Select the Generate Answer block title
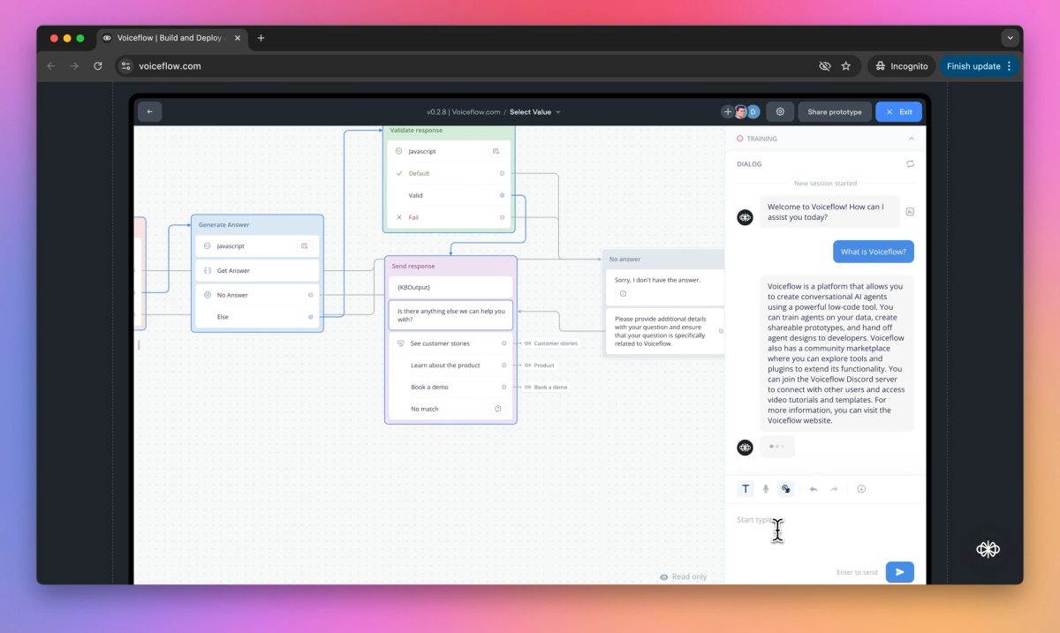 point(224,225)
